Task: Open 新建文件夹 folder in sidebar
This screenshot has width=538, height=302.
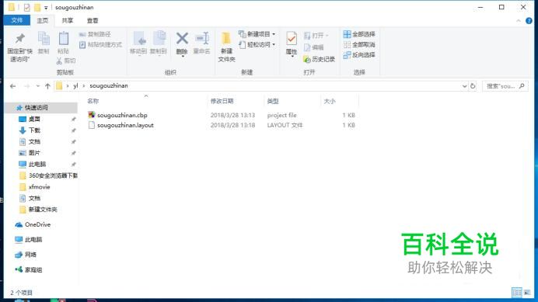Action: (43, 210)
